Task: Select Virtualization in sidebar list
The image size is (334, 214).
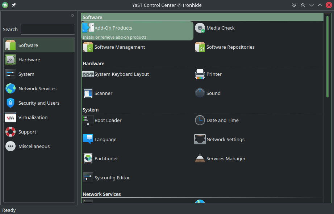Action: click(39, 117)
